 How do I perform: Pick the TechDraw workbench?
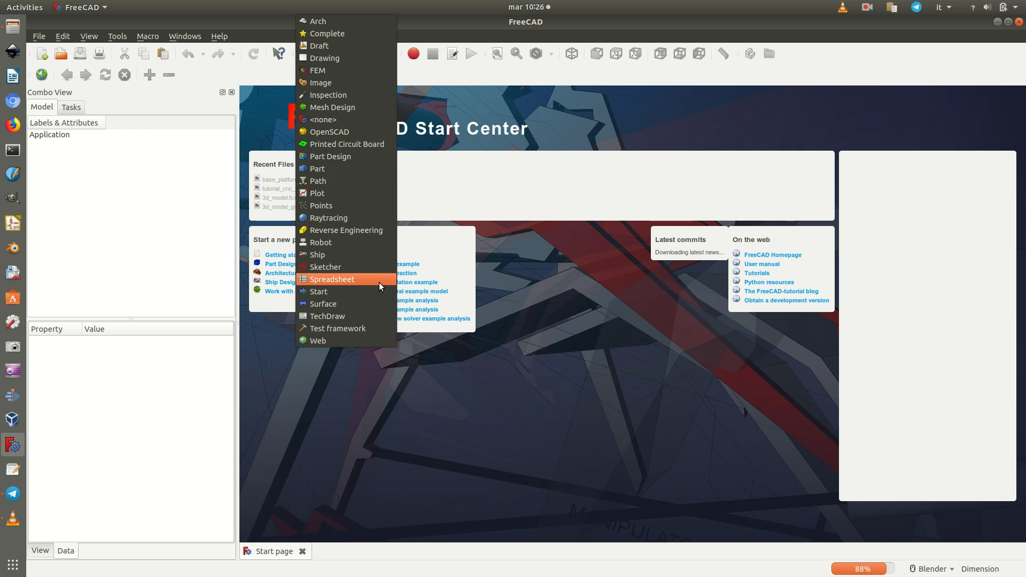(x=346, y=316)
